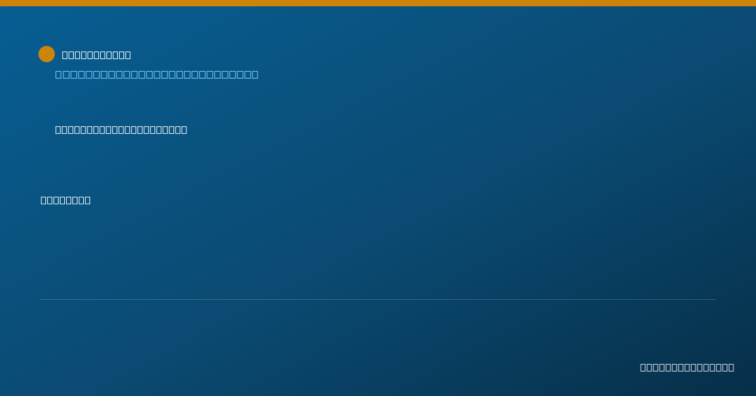Click the orange bar along the top edge
The width and height of the screenshot is (756, 396).
tap(378, 3)
